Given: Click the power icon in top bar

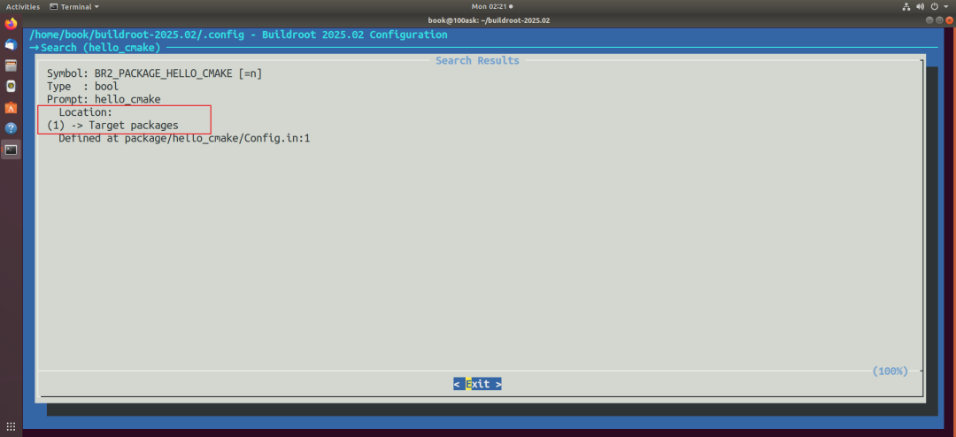Looking at the screenshot, I should (935, 7).
